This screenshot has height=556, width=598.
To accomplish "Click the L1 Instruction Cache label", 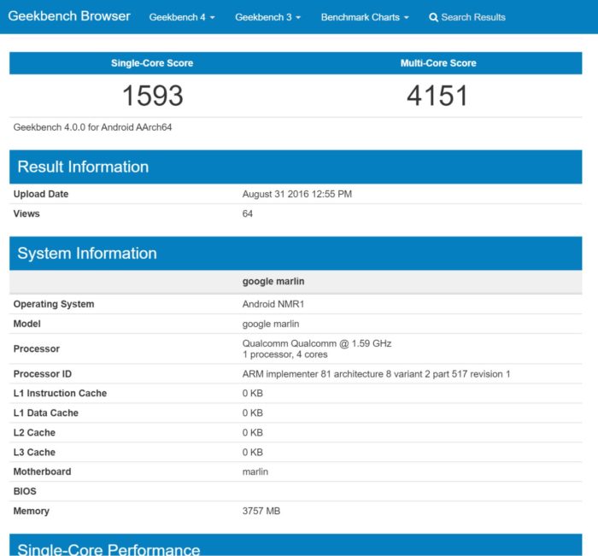I will point(60,393).
